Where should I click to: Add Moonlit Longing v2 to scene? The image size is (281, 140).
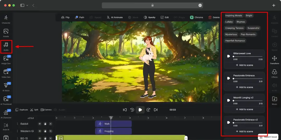point(244,109)
